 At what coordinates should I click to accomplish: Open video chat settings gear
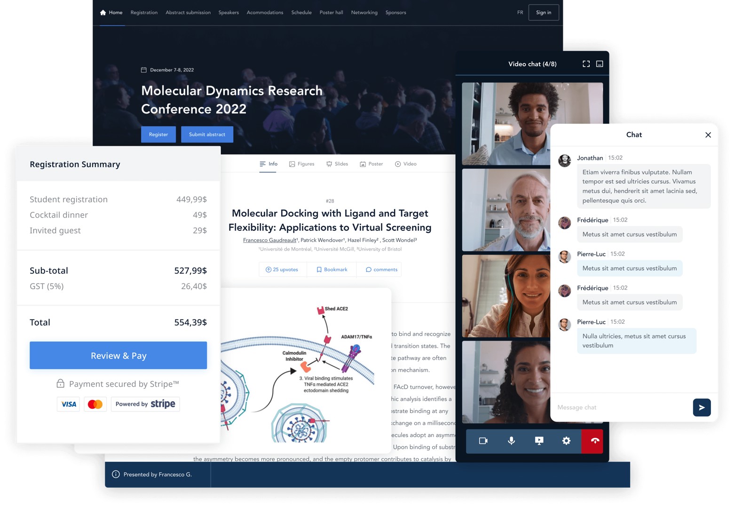pos(566,441)
